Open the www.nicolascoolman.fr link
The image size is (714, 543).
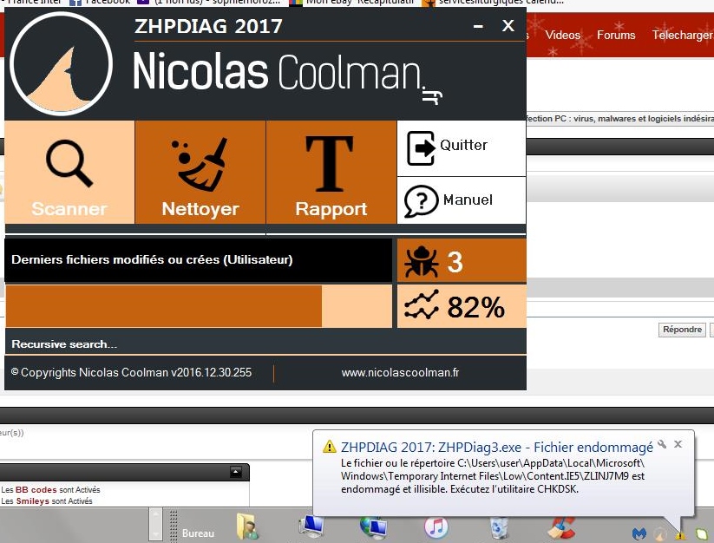[400, 373]
